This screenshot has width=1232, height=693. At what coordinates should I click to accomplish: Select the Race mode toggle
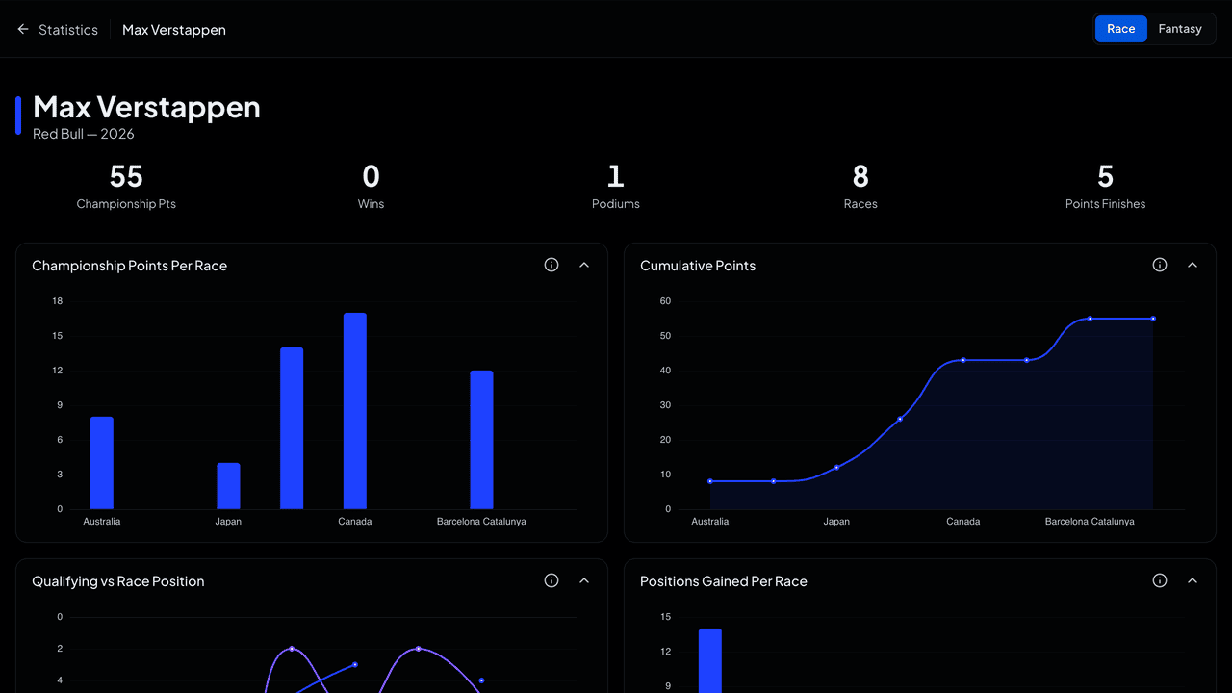point(1121,29)
